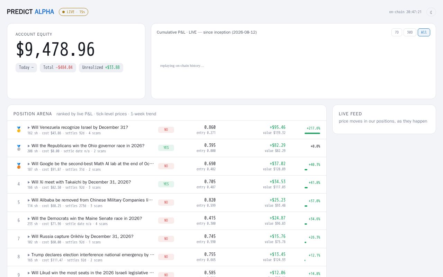Switch chart range to 7D
The image size is (443, 277).
tap(397, 32)
